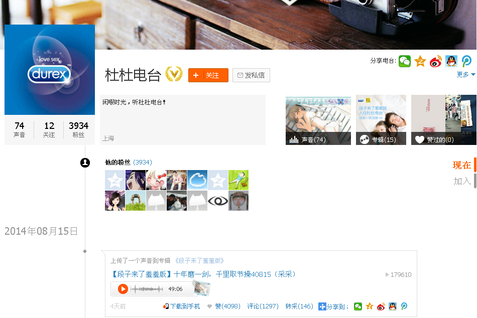Click the gold V verified badge
This screenshot has width=477, height=318.
coord(174,74)
